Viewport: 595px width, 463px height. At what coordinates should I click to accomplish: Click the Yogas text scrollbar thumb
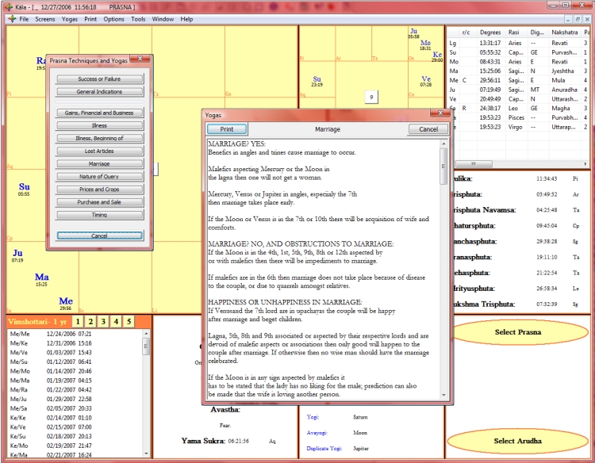point(443,166)
